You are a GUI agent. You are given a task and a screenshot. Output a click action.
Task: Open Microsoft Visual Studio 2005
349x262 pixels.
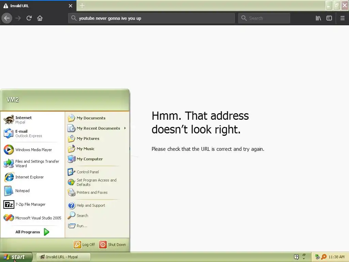(32, 218)
